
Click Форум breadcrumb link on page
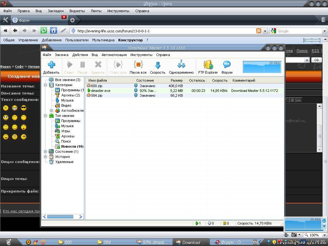point(5,67)
